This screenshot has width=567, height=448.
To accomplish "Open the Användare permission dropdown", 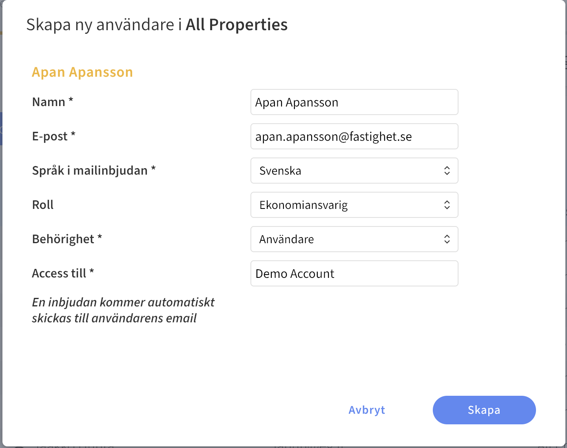I will [x=354, y=239].
